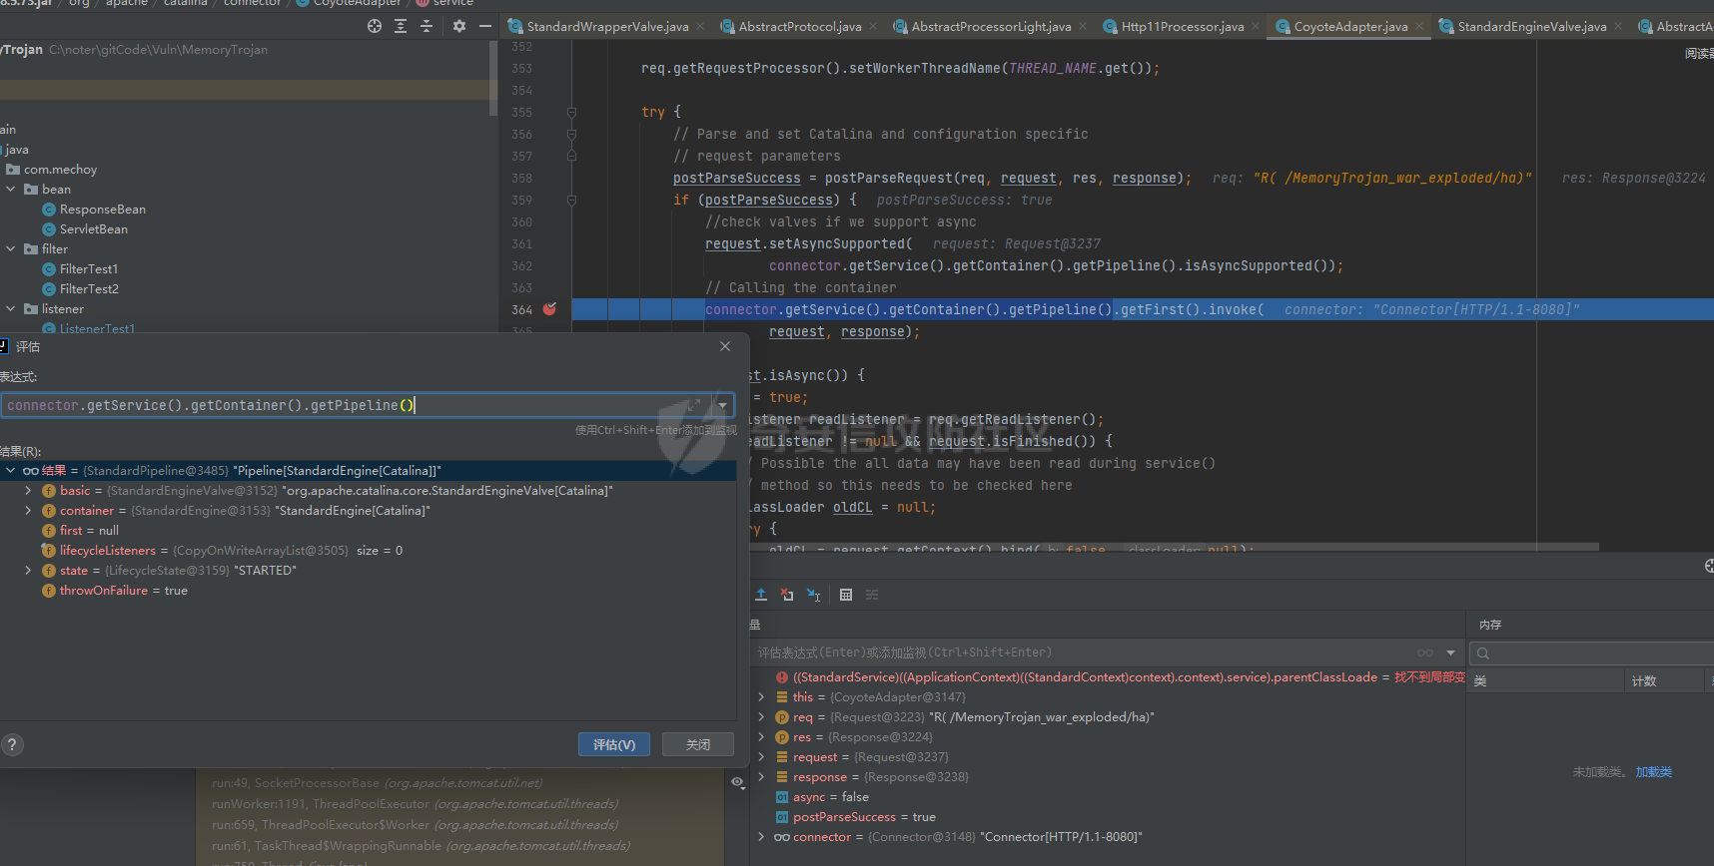The width and height of the screenshot is (1714, 866).
Task: Switch to Http11Processor.java tab
Action: point(1183,26)
